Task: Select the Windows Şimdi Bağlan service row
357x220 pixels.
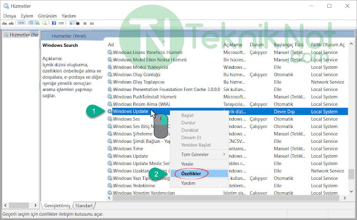Action: click(227, 141)
